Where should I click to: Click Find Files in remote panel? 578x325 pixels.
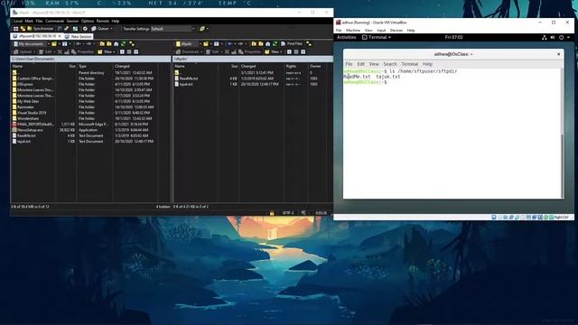(292, 44)
